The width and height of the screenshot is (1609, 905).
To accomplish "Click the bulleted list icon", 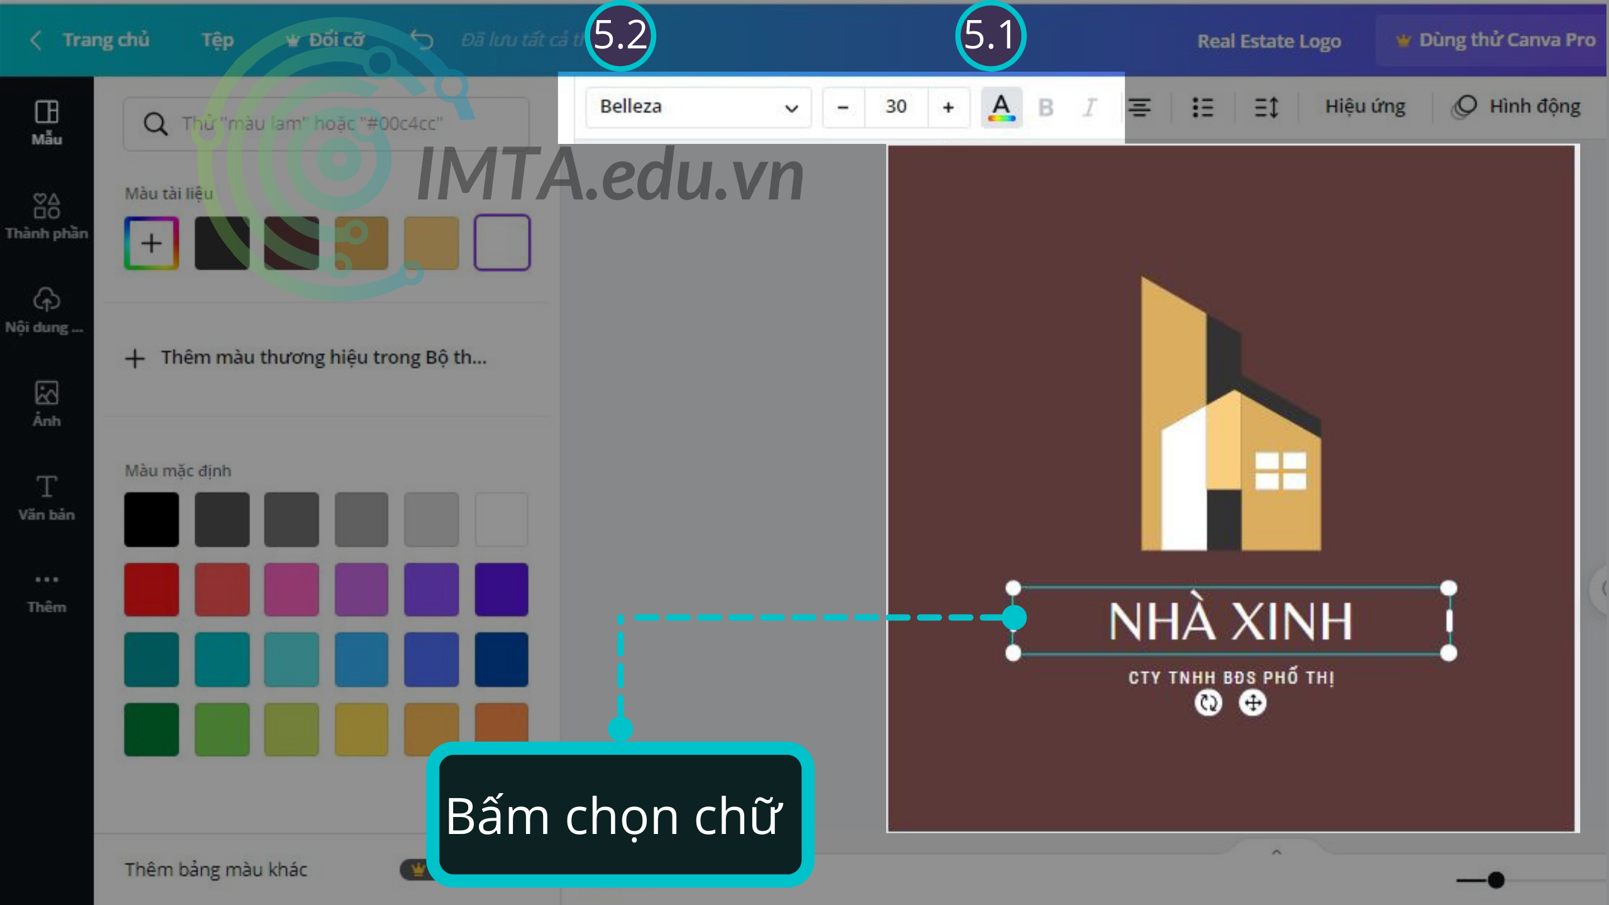I will (x=1202, y=107).
